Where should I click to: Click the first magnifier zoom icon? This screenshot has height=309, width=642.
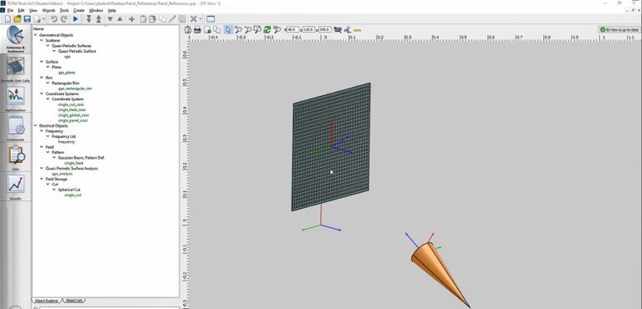pyautogui.click(x=238, y=30)
